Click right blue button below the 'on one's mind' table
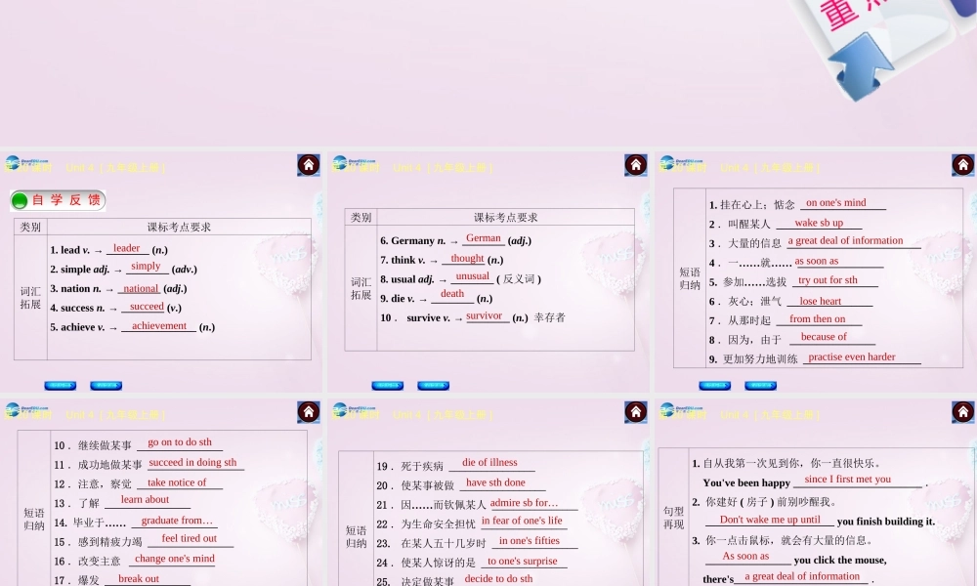This screenshot has height=586, width=977. 760,386
